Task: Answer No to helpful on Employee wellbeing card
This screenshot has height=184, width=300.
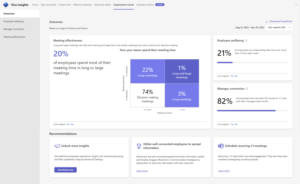Action: (236, 76)
